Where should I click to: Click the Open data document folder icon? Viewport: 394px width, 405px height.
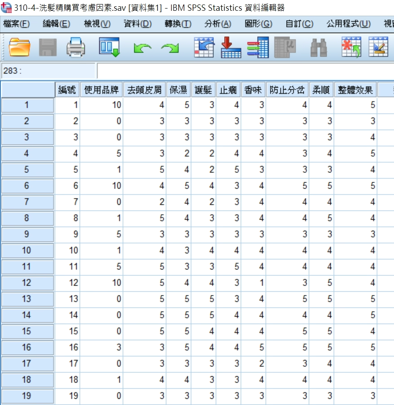(x=19, y=47)
